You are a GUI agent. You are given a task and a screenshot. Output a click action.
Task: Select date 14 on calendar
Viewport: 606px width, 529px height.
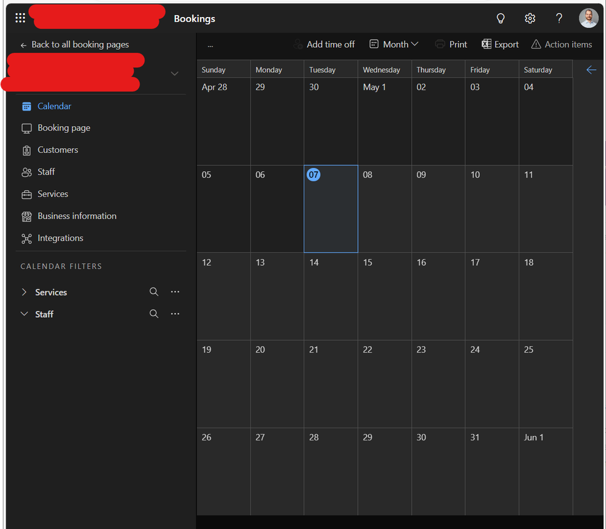coord(331,297)
